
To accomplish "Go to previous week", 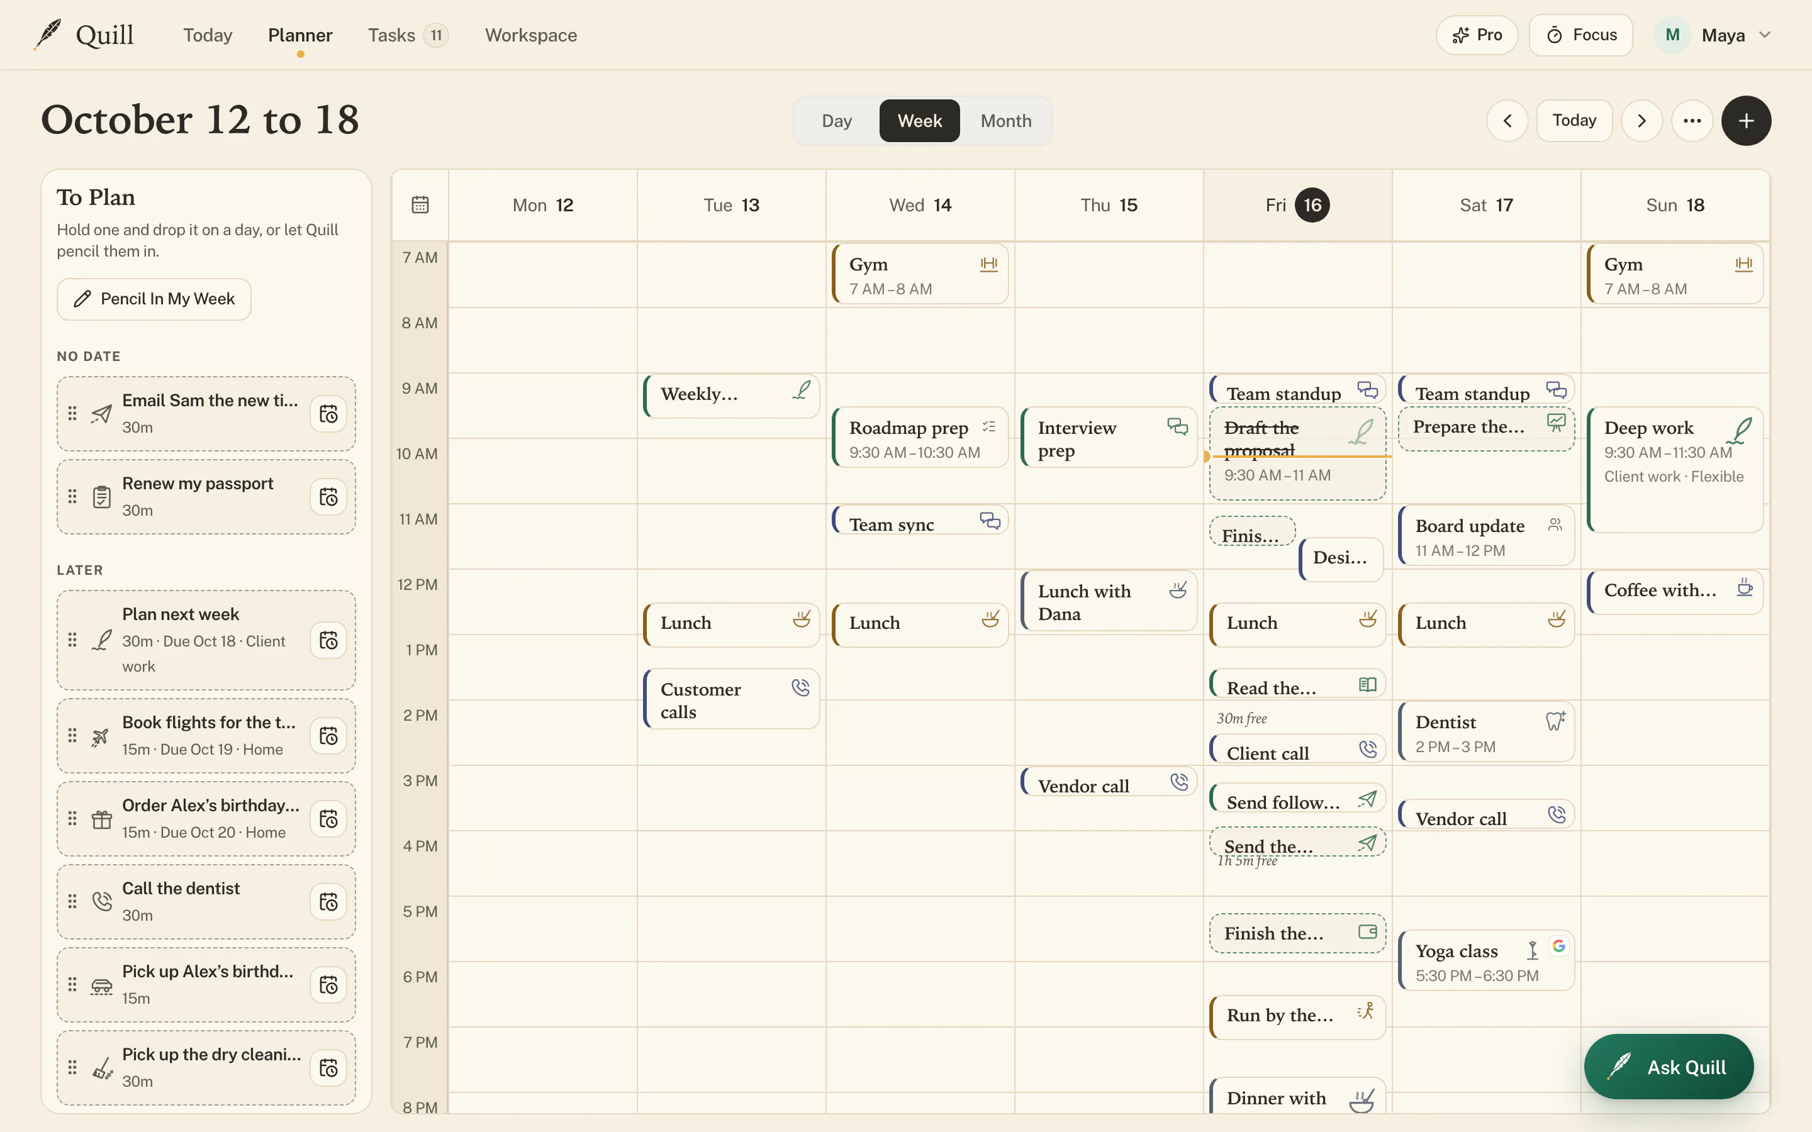I will coord(1507,121).
